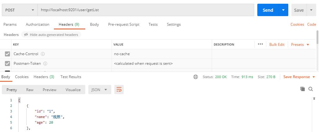The width and height of the screenshot is (319, 132).
Task: Click the Send button
Action: click(268, 10)
